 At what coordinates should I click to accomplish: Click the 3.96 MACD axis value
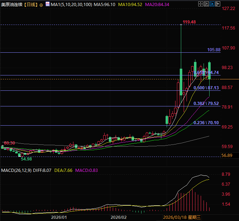pyautogui.click(x=226, y=194)
